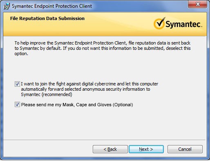210x161 pixels.
Task: Click the installer icon in the title bar
Action: [7, 6]
